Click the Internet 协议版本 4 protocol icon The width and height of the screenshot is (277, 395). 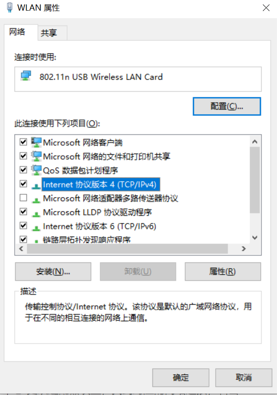click(x=36, y=186)
